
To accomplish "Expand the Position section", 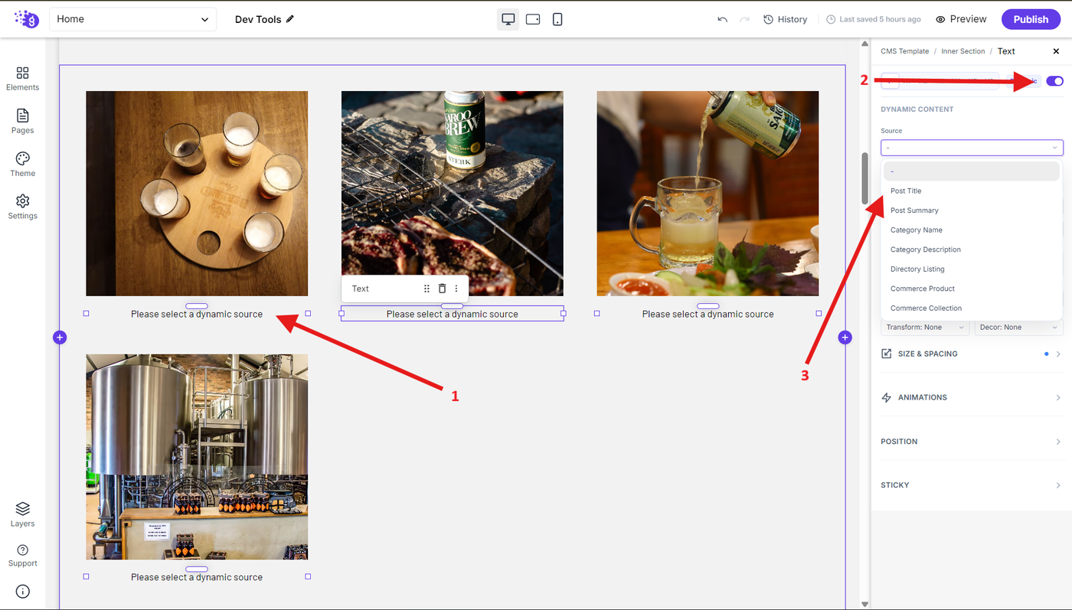I will click(972, 442).
